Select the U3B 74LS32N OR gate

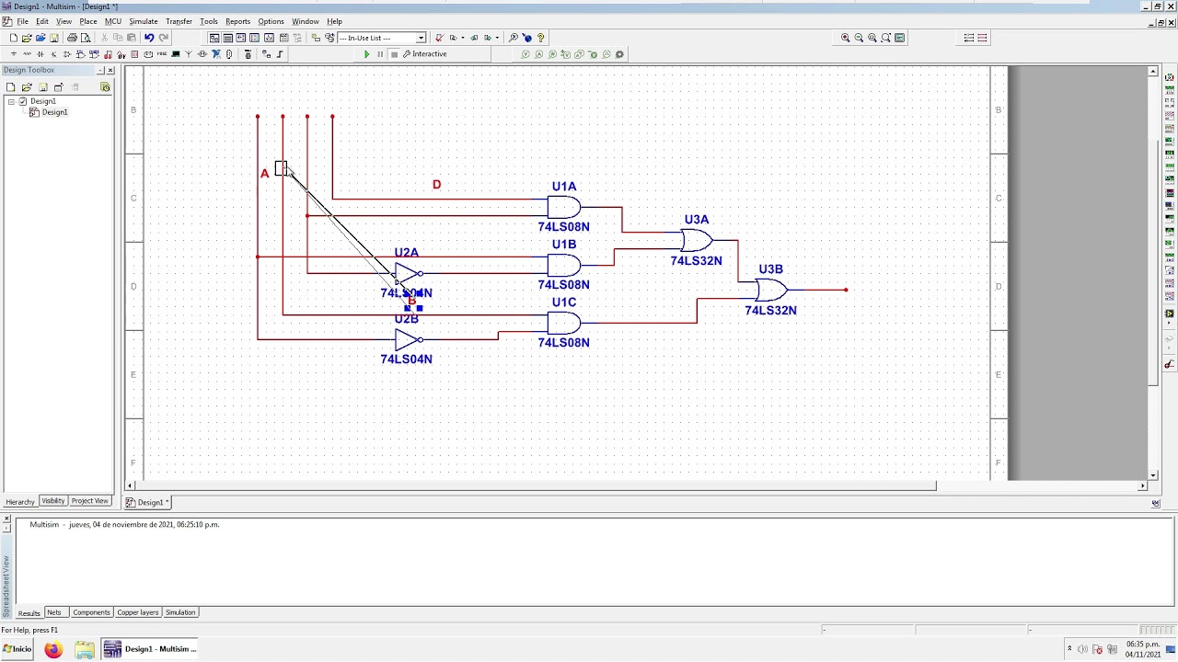771,291
